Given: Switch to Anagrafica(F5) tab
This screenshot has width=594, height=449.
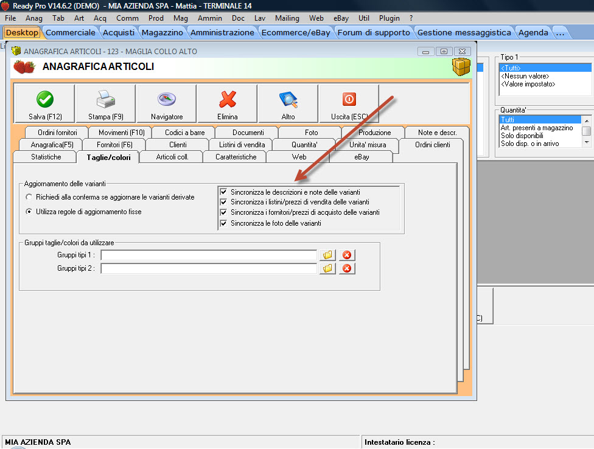Looking at the screenshot, I should pos(52,145).
